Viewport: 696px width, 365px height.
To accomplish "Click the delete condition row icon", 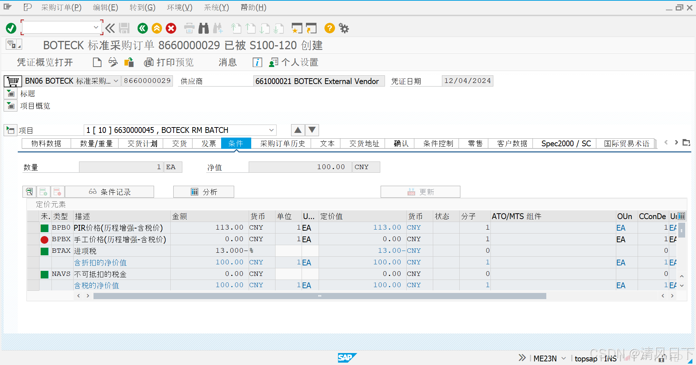I will 57,192.
